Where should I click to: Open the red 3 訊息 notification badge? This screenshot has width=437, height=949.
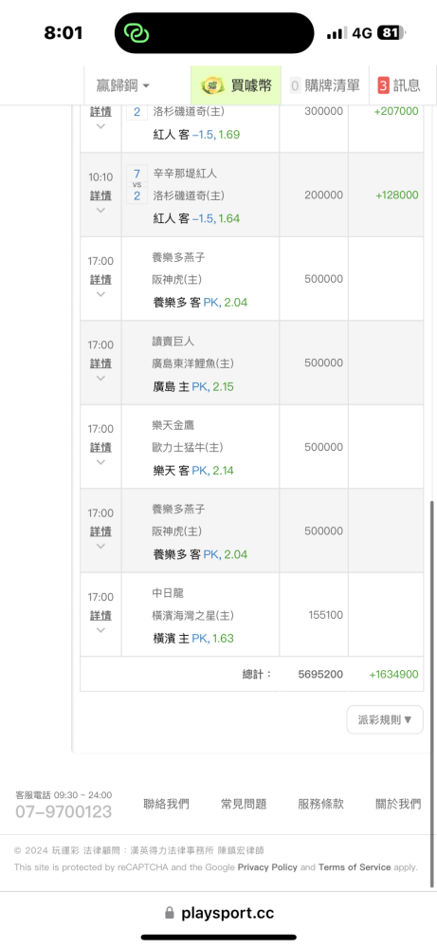383,85
